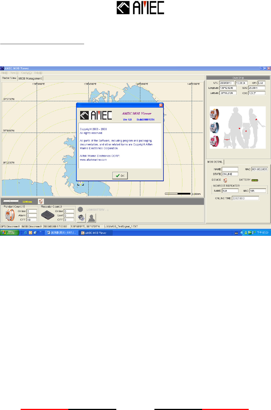Click the repeater Online count field

tap(69, 211)
